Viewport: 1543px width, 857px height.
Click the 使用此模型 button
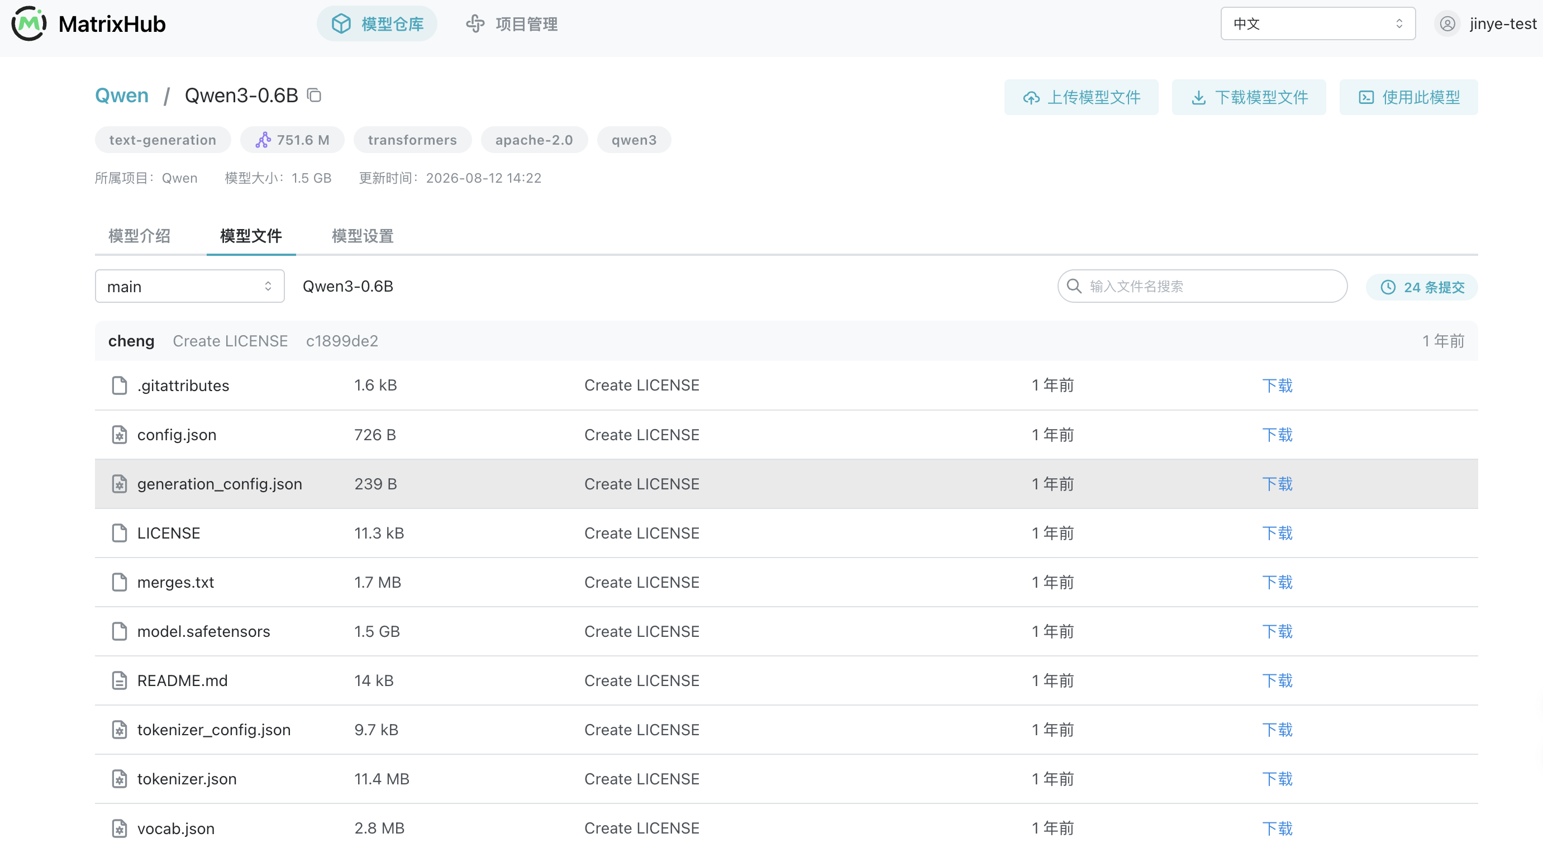pyautogui.click(x=1408, y=97)
